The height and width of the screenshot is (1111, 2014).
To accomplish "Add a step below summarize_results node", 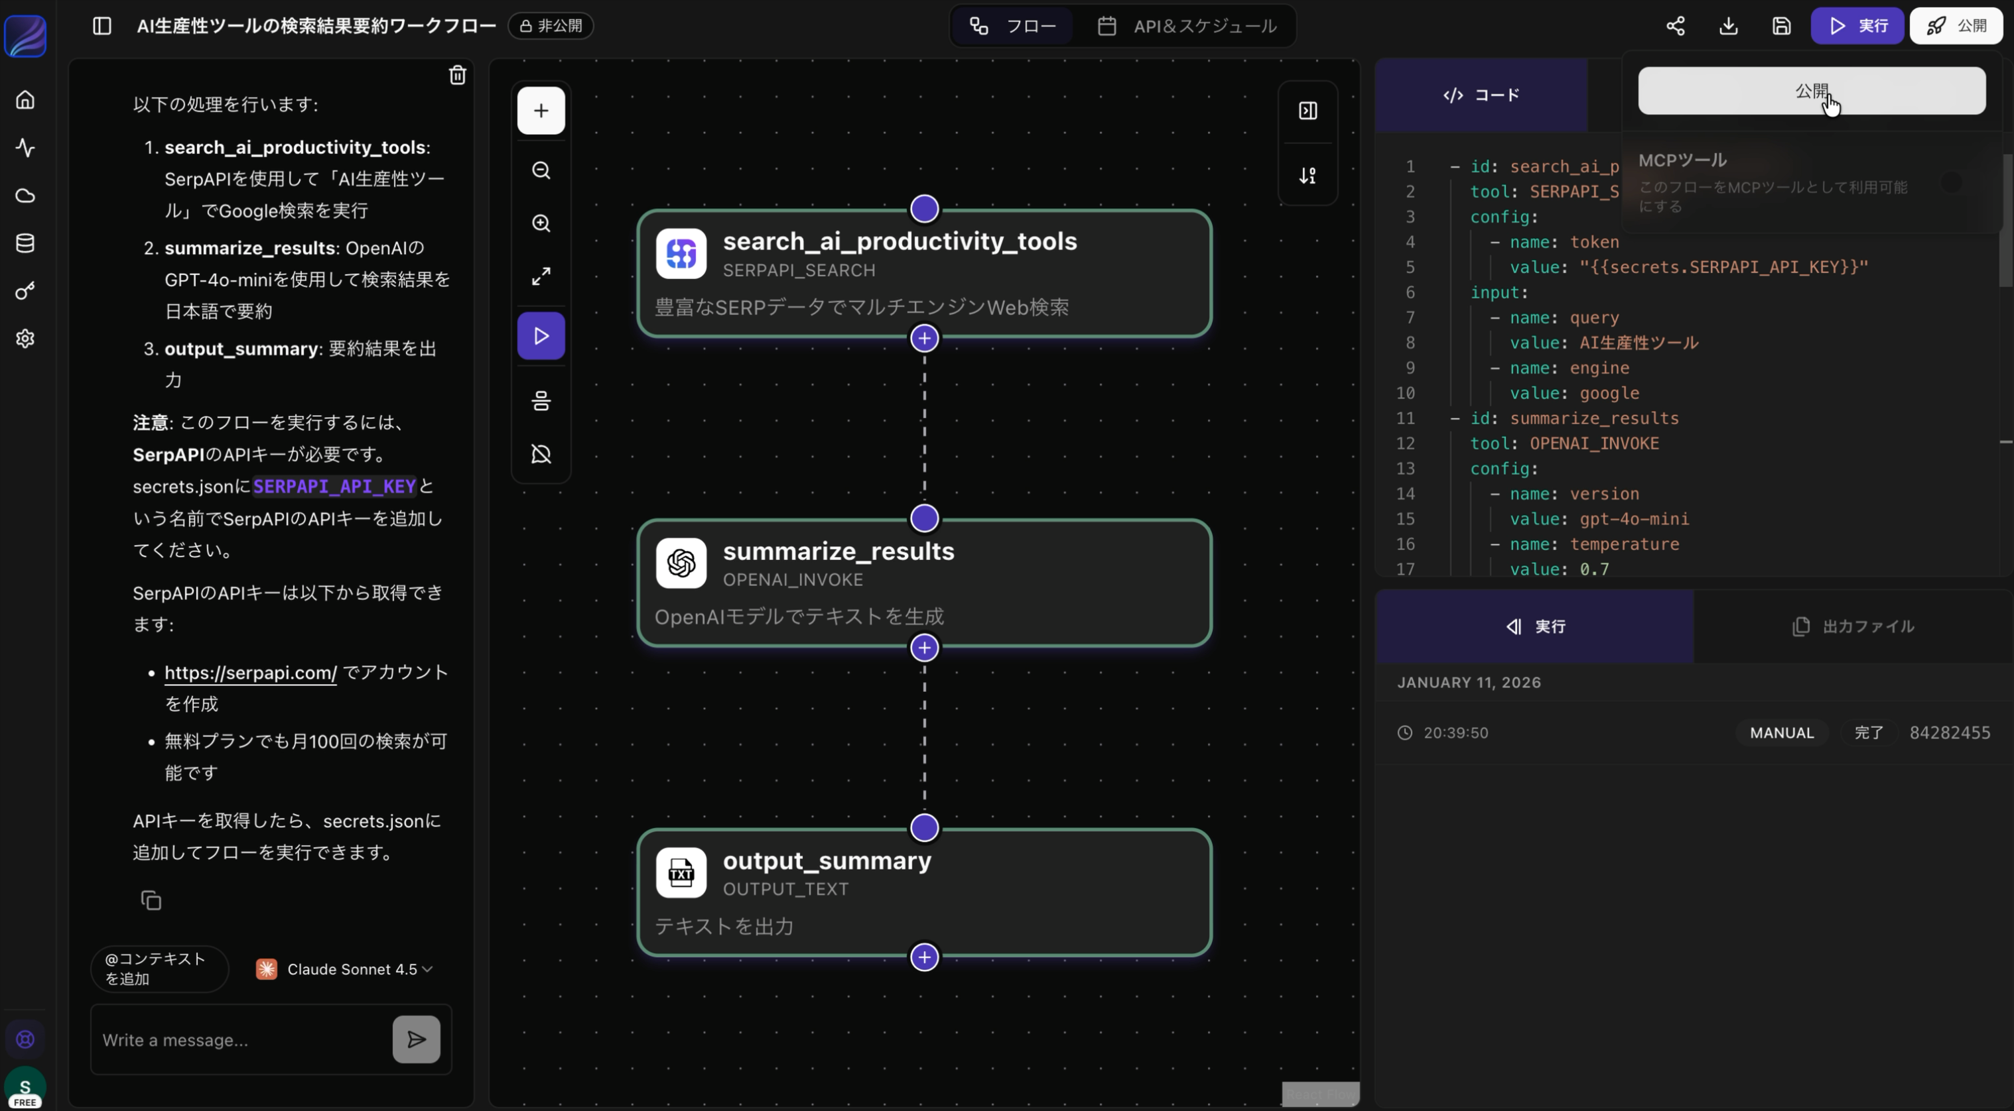I will (924, 648).
